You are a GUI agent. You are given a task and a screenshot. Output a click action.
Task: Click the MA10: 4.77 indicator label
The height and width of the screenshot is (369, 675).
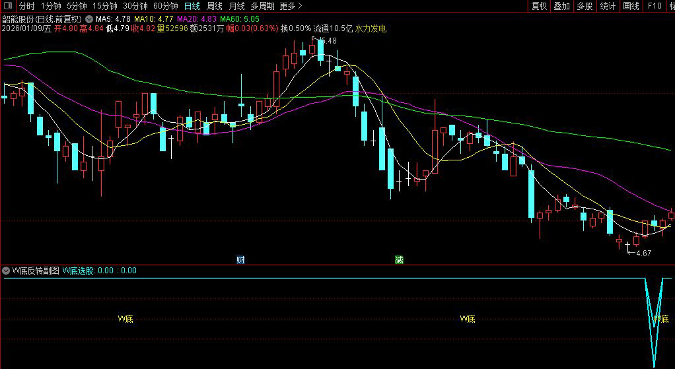[x=154, y=19]
